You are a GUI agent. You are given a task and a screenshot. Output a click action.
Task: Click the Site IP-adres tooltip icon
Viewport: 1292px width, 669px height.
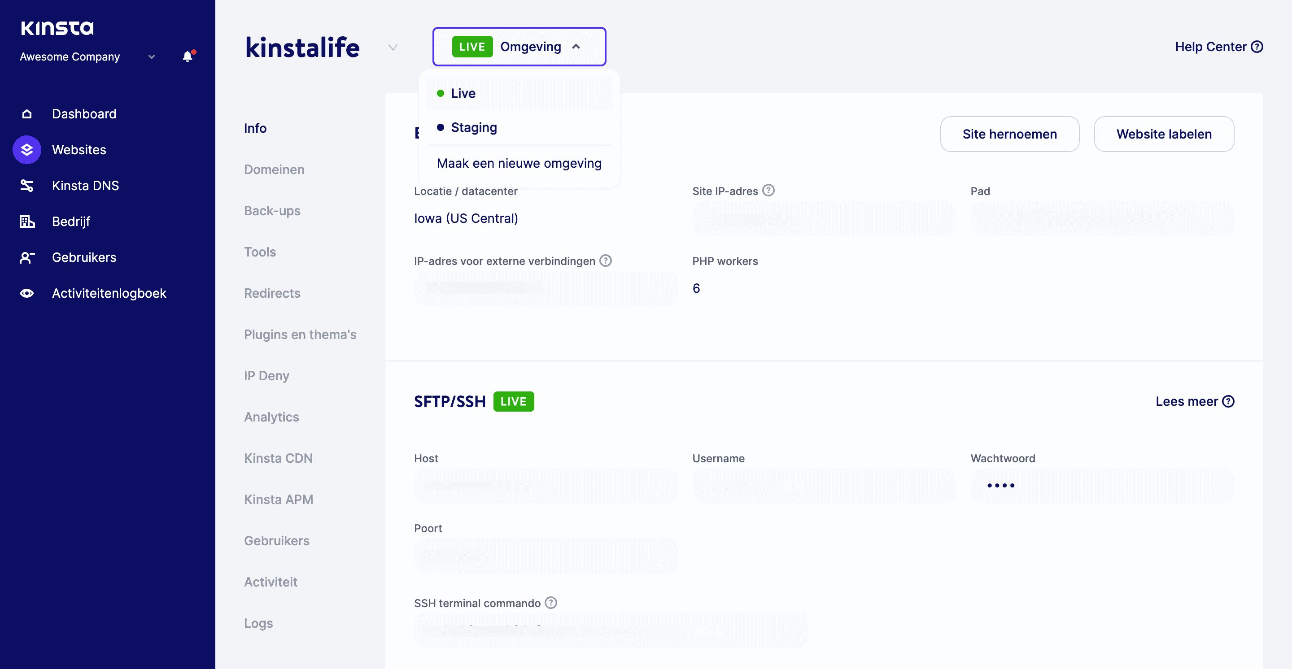(768, 191)
